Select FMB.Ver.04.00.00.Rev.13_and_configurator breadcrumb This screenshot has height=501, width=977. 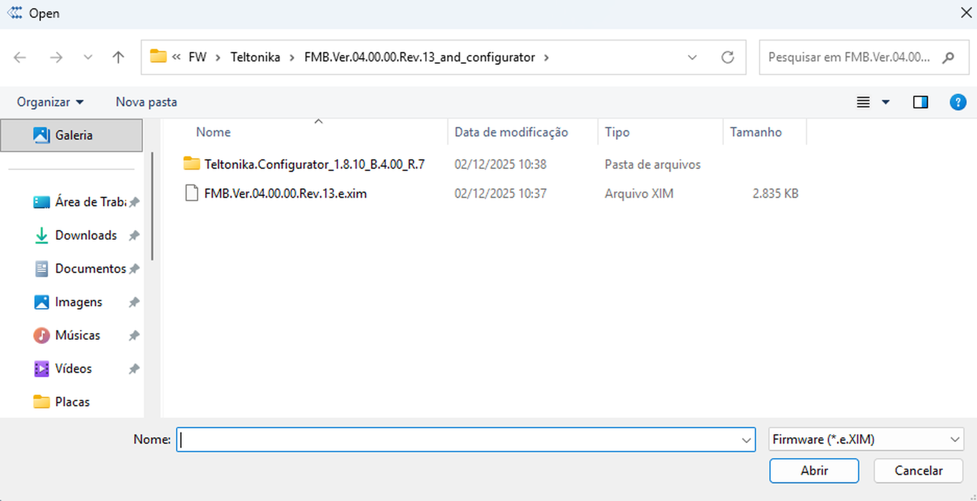pos(420,57)
